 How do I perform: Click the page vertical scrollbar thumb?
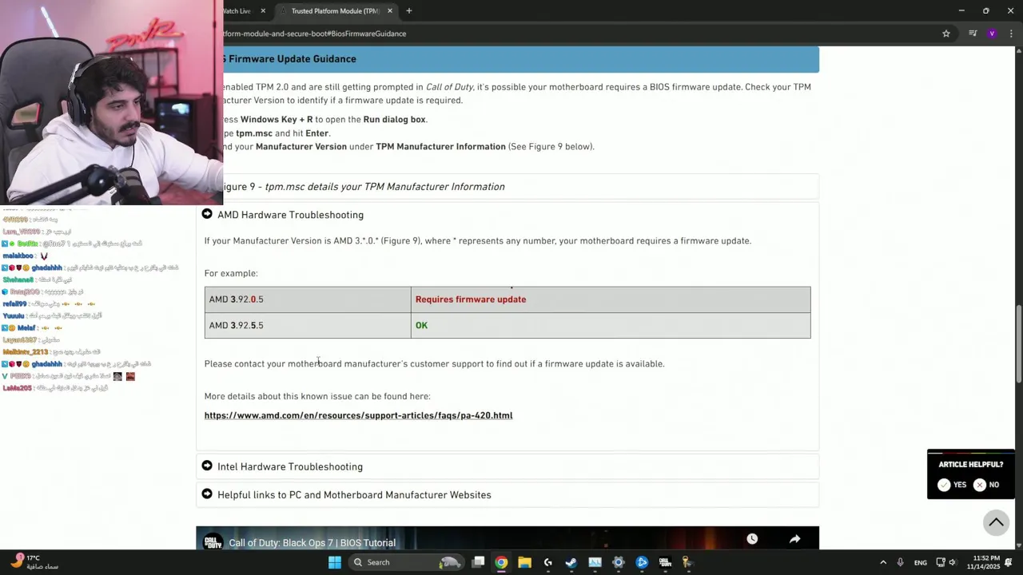[1018, 345]
